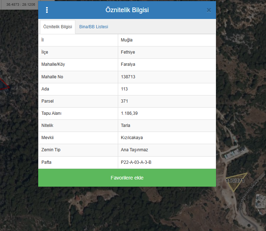Click the green Favorilere ekle button
The width and height of the screenshot is (266, 231).
[x=127, y=178]
